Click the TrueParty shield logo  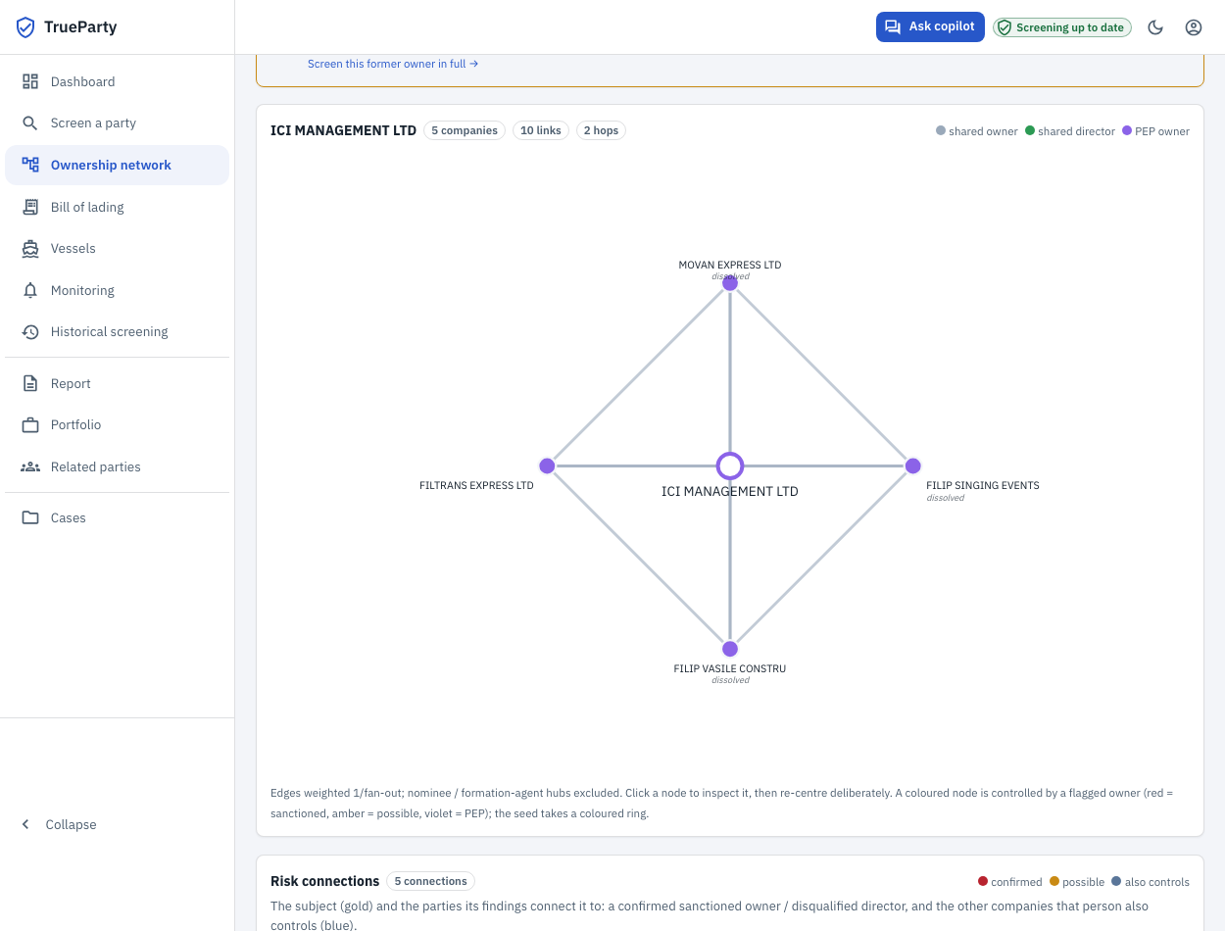[x=25, y=27]
